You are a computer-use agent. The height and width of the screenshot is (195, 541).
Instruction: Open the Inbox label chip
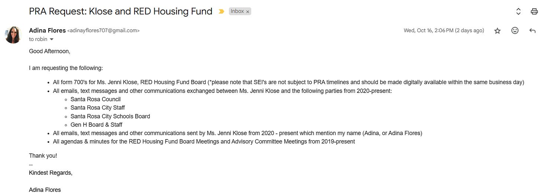point(237,11)
